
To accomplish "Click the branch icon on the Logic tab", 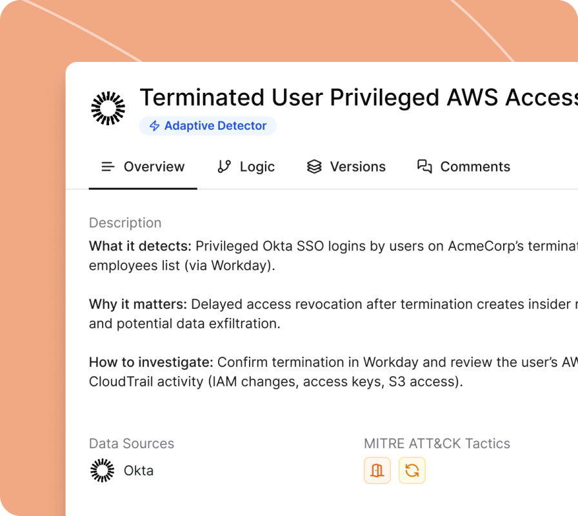I will [224, 166].
